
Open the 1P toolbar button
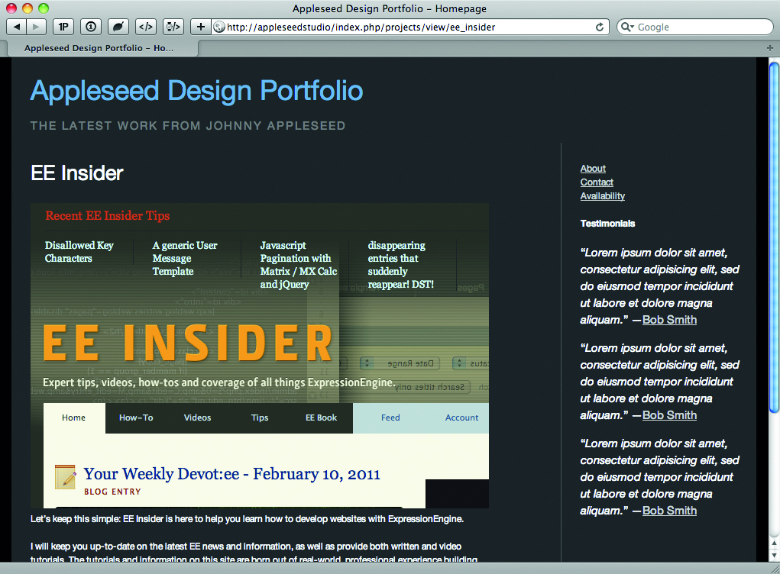[x=63, y=27]
